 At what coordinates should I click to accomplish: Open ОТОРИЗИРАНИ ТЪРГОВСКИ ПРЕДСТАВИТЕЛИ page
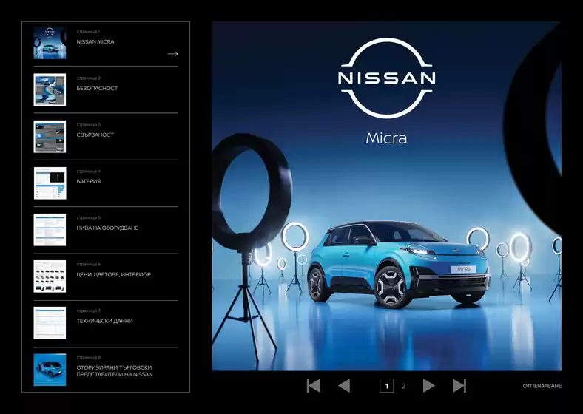[115, 370]
